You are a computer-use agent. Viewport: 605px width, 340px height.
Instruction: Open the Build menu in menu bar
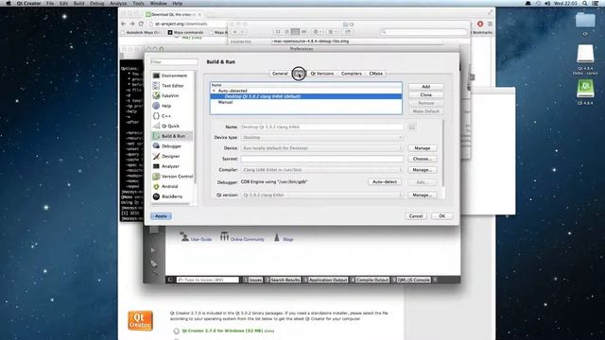pyautogui.click(x=78, y=3)
